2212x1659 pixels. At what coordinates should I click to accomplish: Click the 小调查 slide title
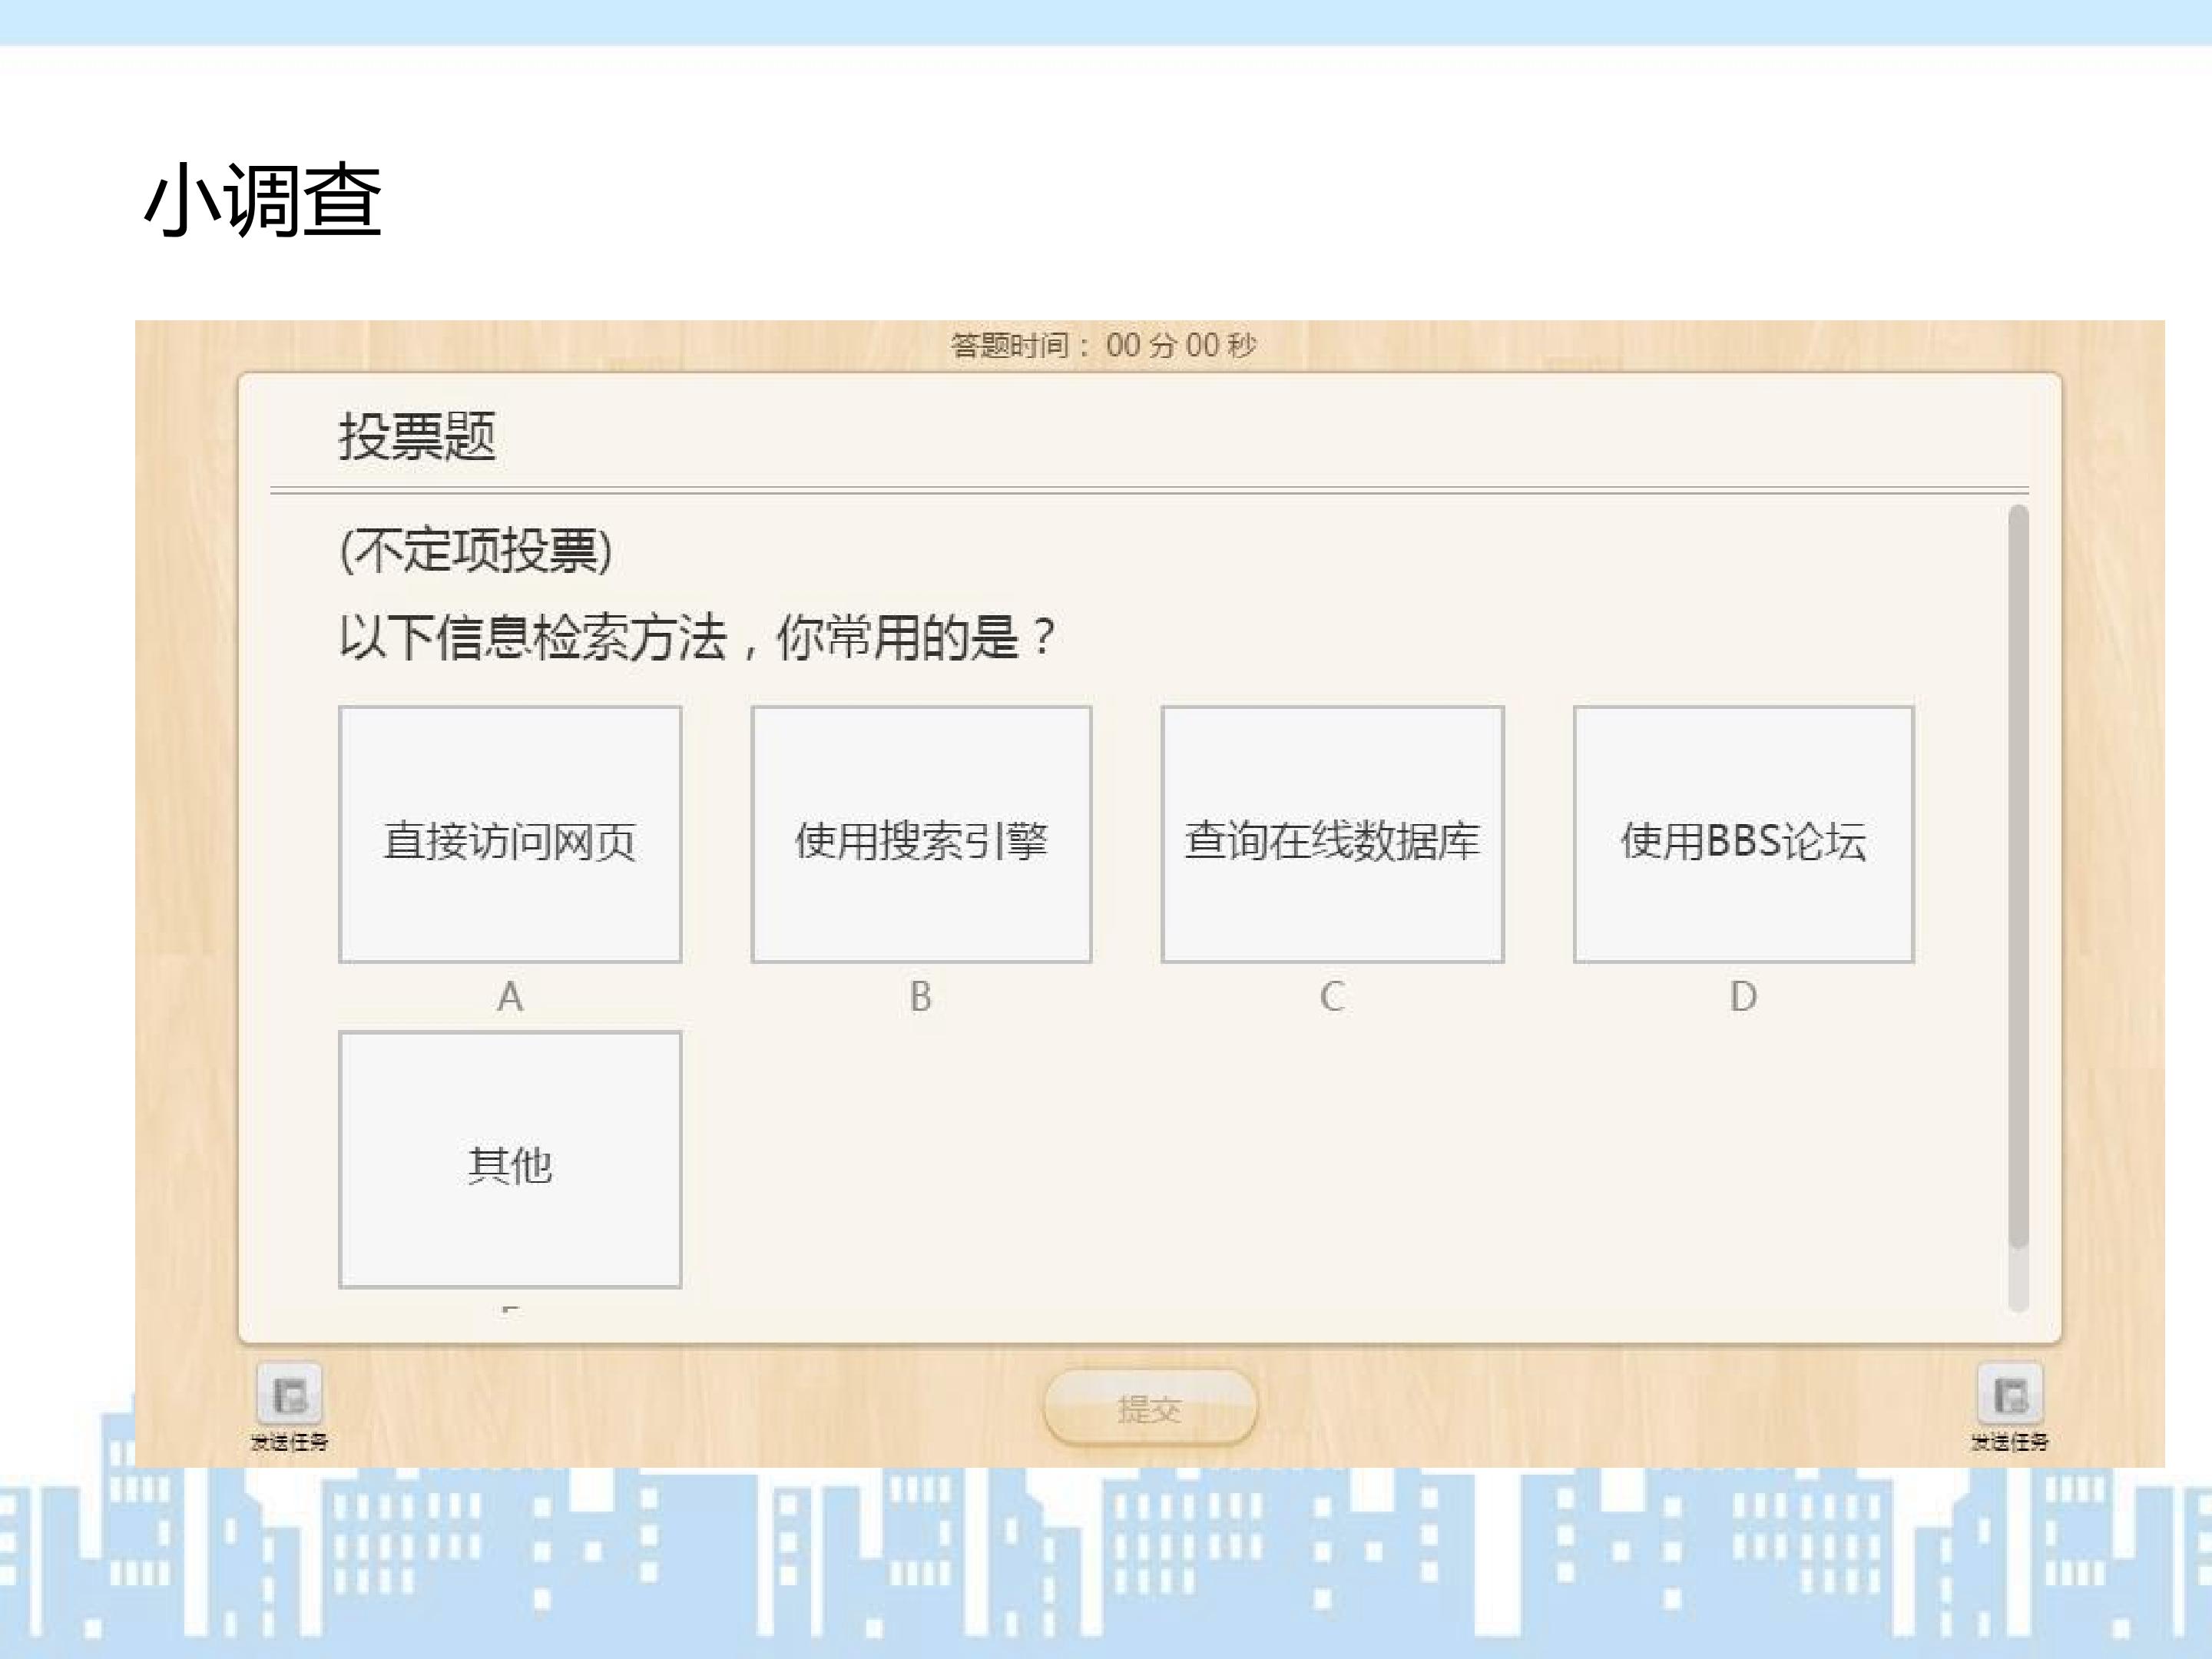(x=264, y=200)
